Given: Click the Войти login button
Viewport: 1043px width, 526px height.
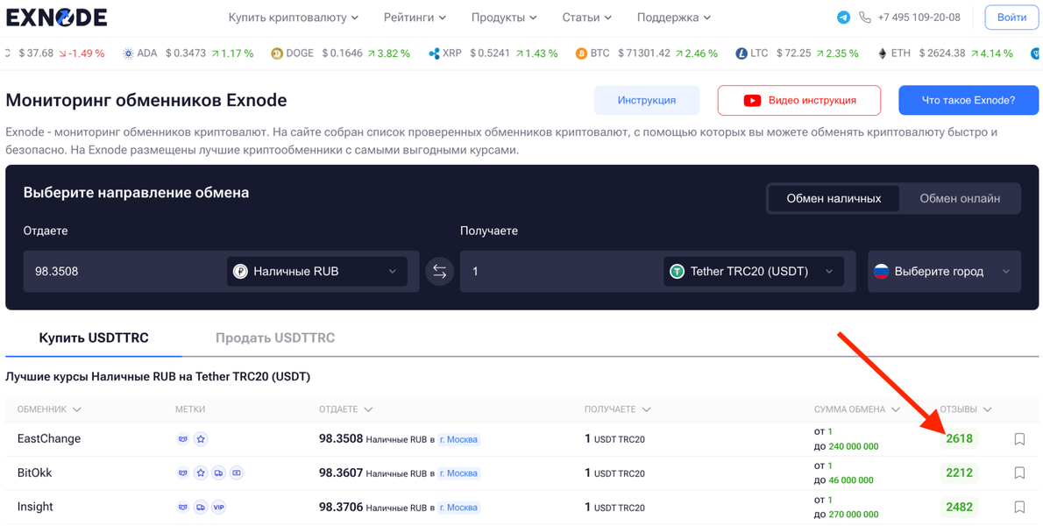Looking at the screenshot, I should (x=1011, y=18).
